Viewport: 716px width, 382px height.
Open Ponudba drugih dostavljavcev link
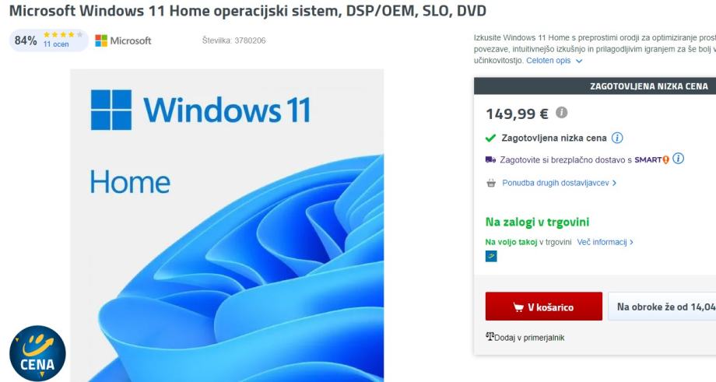[x=560, y=183]
